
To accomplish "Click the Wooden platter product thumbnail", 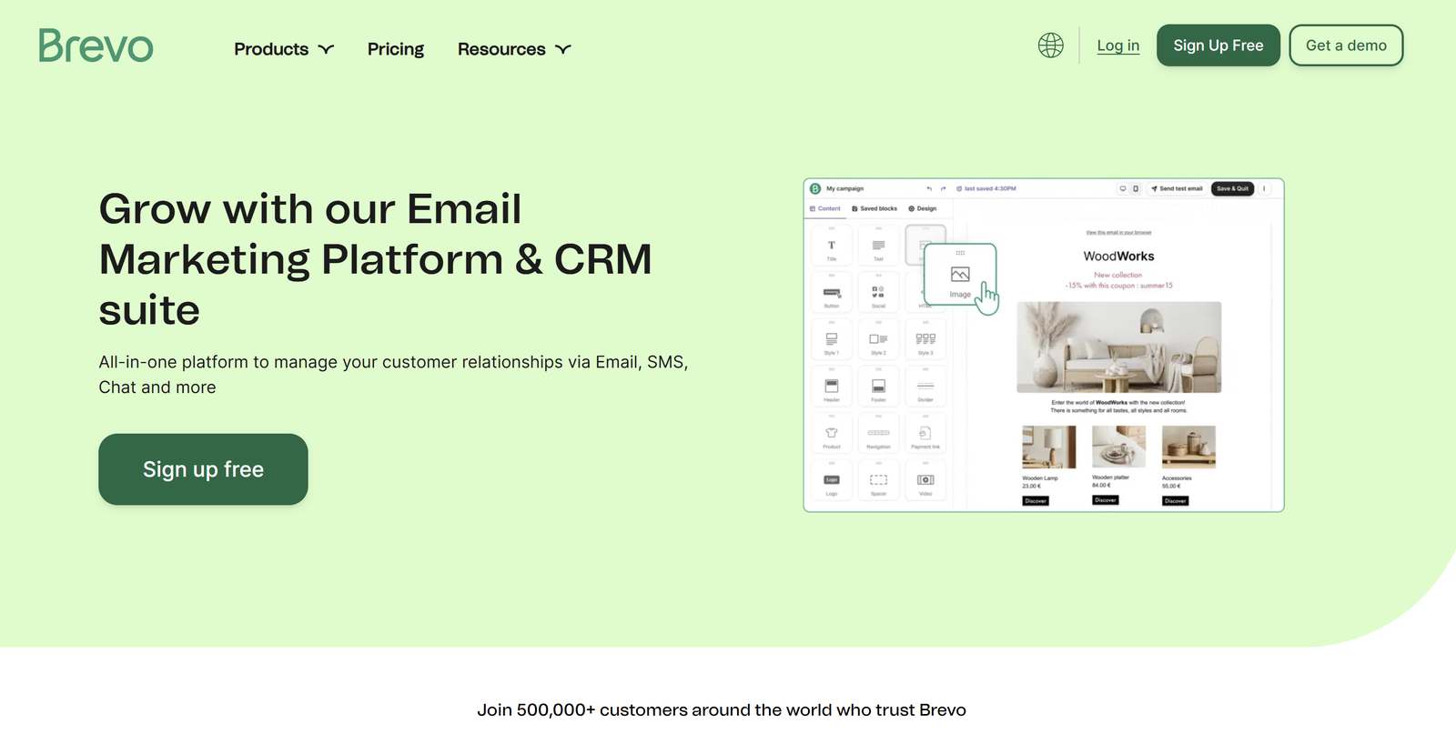I will 1119,447.
